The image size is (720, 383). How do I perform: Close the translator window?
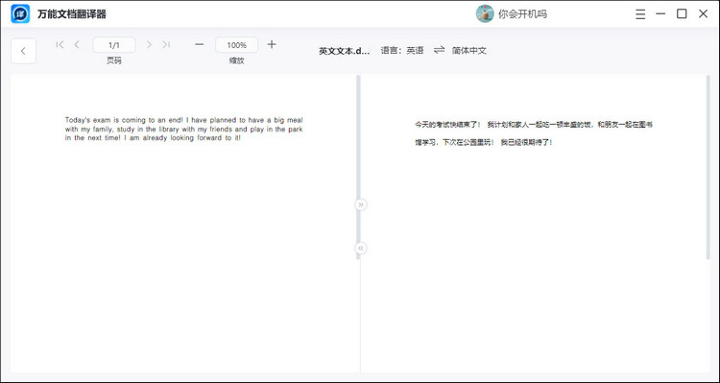(703, 13)
